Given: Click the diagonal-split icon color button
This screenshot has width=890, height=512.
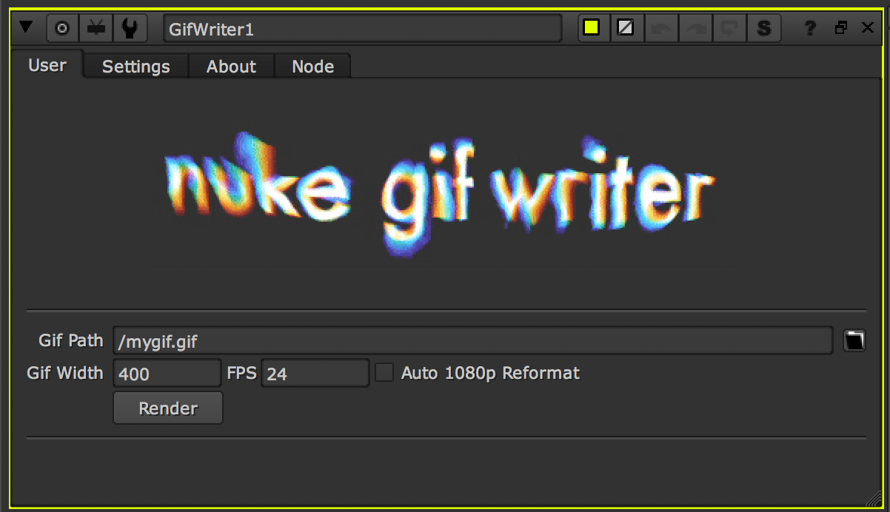Looking at the screenshot, I should tap(625, 28).
